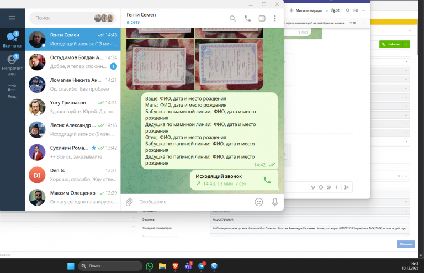Show the 32 participants in Teams
The image size is (424, 273).
pyautogui.click(x=335, y=11)
